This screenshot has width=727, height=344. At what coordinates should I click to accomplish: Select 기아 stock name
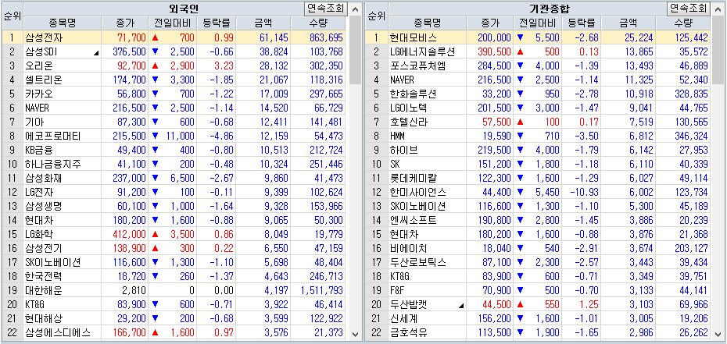point(34,122)
